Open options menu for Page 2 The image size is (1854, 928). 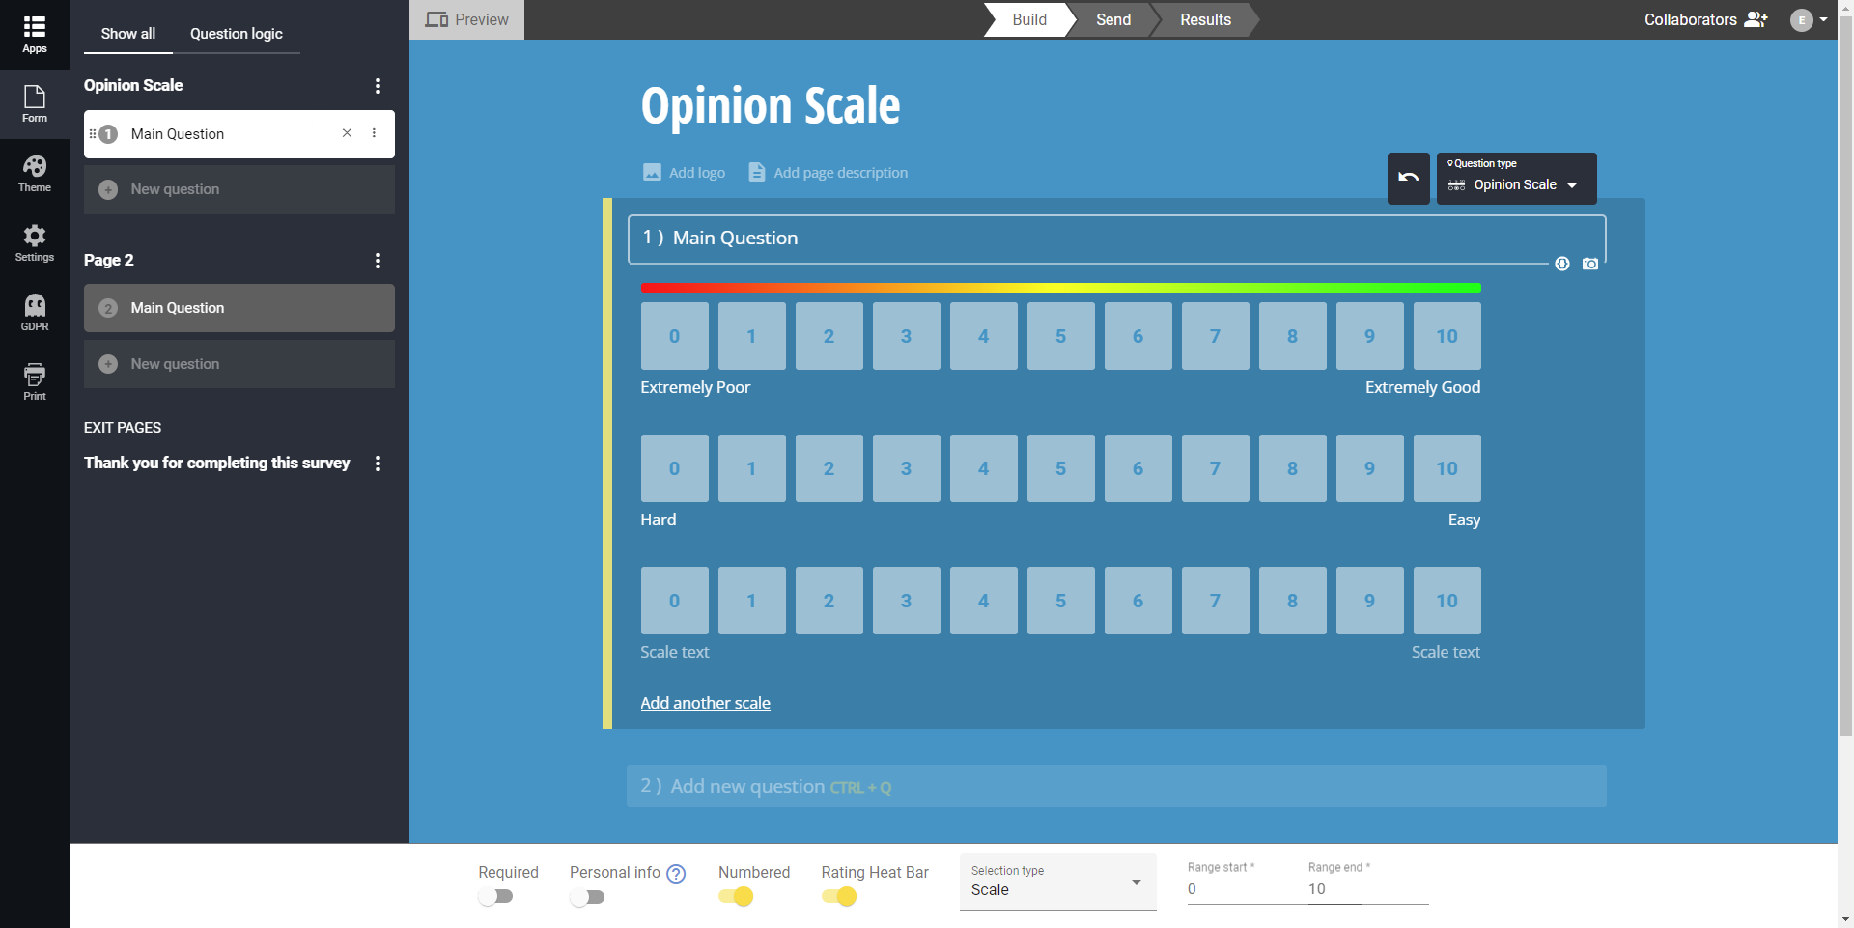378,261
